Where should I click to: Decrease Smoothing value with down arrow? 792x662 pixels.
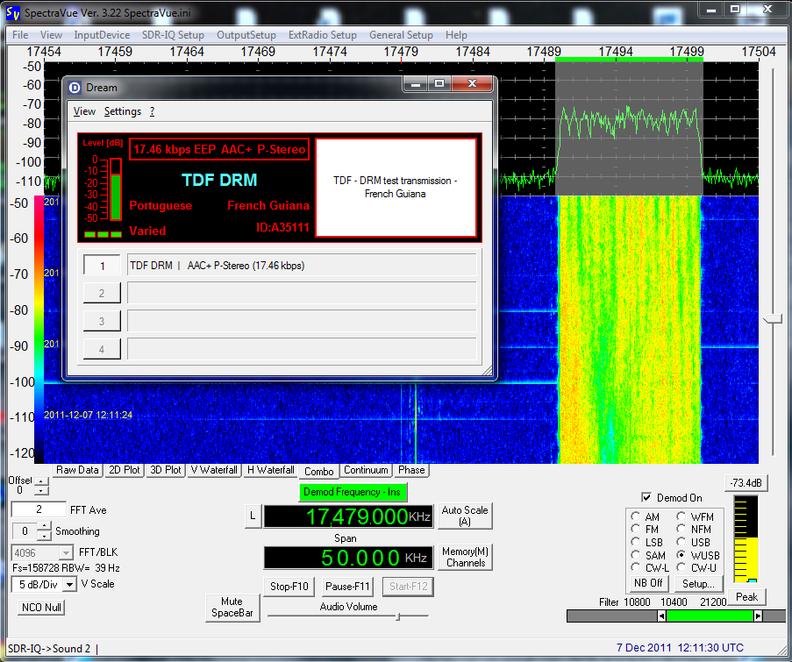(44, 536)
